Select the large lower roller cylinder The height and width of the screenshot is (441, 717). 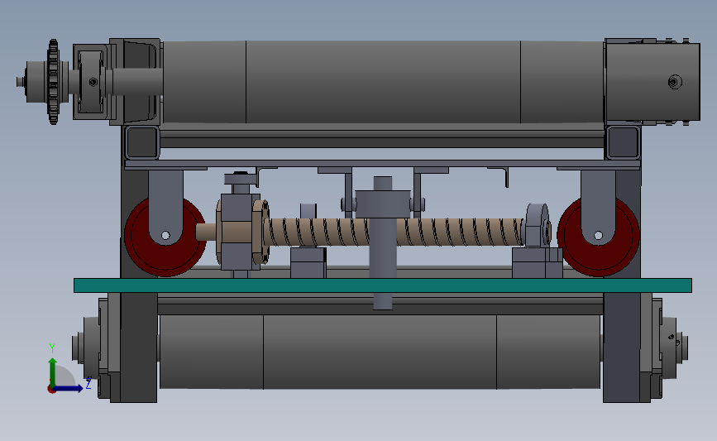380,352
